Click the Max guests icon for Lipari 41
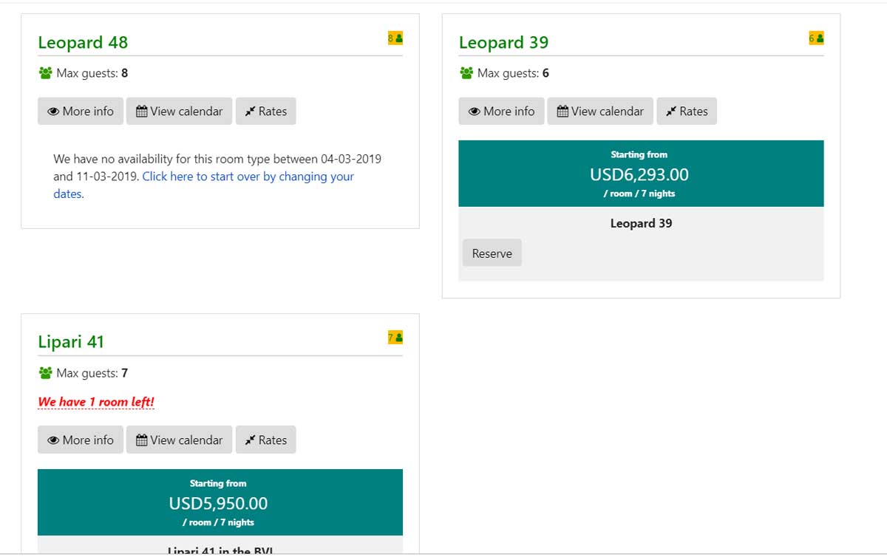This screenshot has width=887, height=557. point(46,373)
